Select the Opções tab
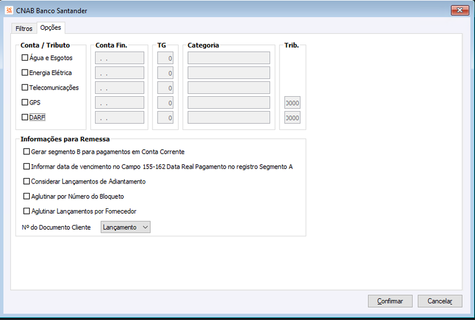The width and height of the screenshot is (475, 320). coord(50,27)
